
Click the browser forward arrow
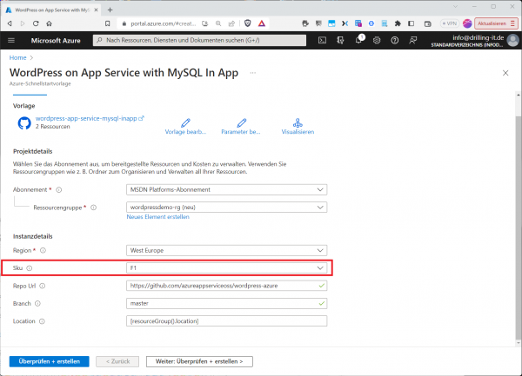(x=23, y=23)
